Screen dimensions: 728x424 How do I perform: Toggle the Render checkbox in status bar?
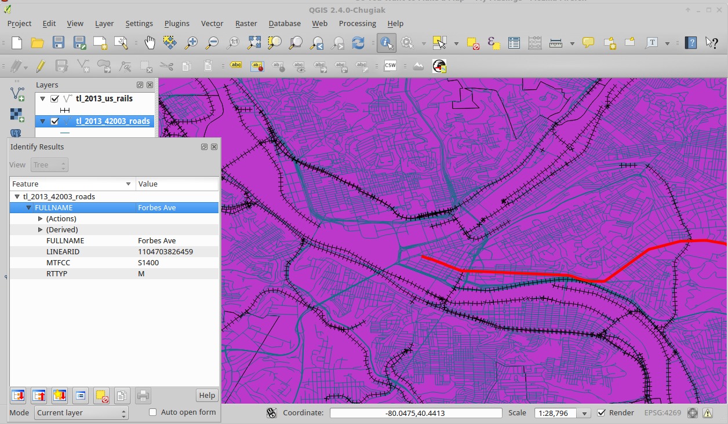coord(601,413)
